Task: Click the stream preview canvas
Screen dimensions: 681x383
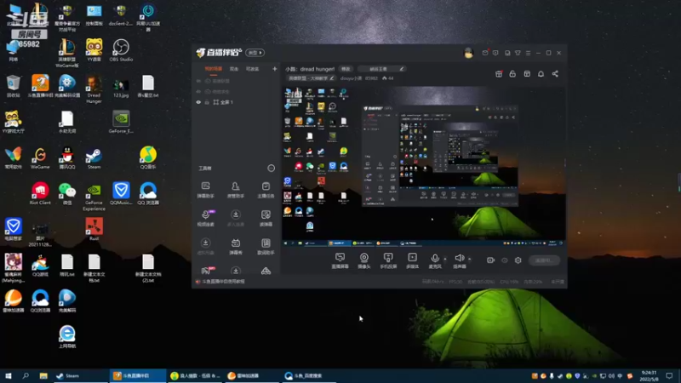Action: tap(423, 166)
